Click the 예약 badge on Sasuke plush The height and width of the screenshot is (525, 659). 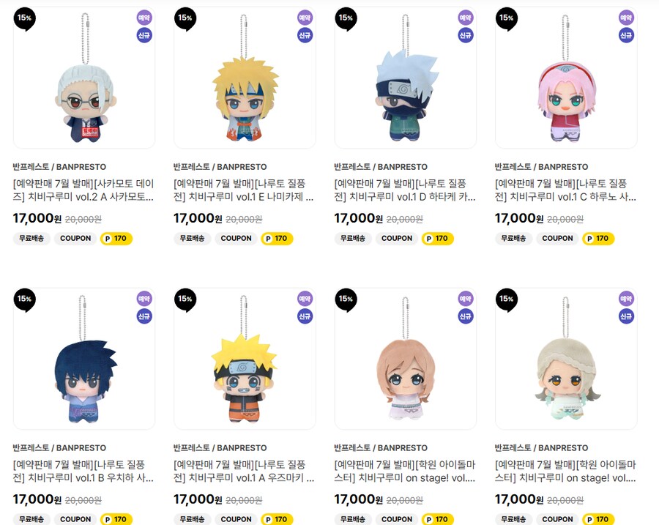coord(144,299)
